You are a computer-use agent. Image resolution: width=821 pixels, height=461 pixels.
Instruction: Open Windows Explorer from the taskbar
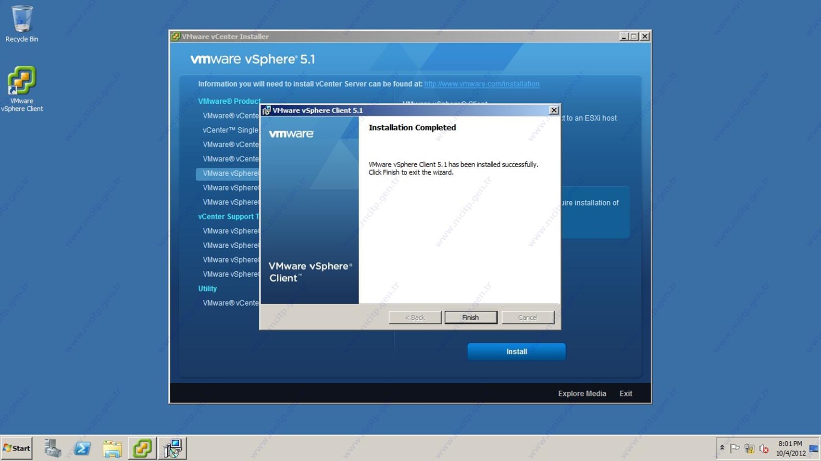tap(112, 448)
